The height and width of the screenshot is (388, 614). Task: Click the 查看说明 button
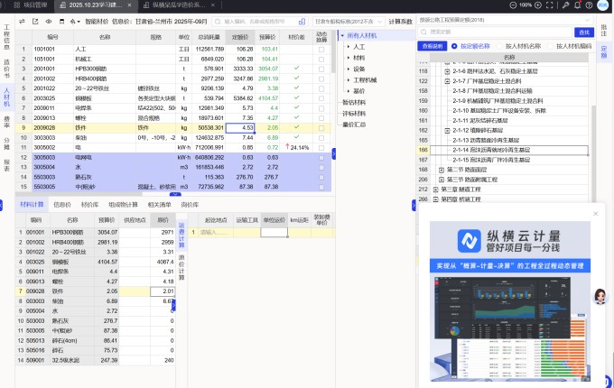tap(432, 44)
